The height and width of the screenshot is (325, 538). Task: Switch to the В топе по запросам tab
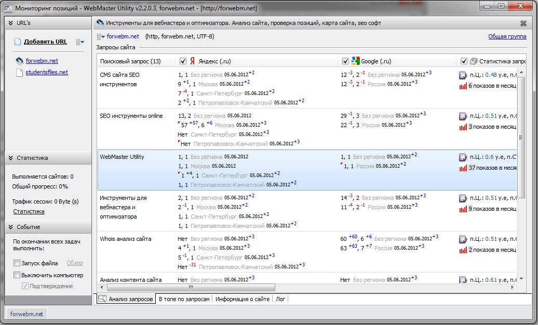[x=184, y=299]
